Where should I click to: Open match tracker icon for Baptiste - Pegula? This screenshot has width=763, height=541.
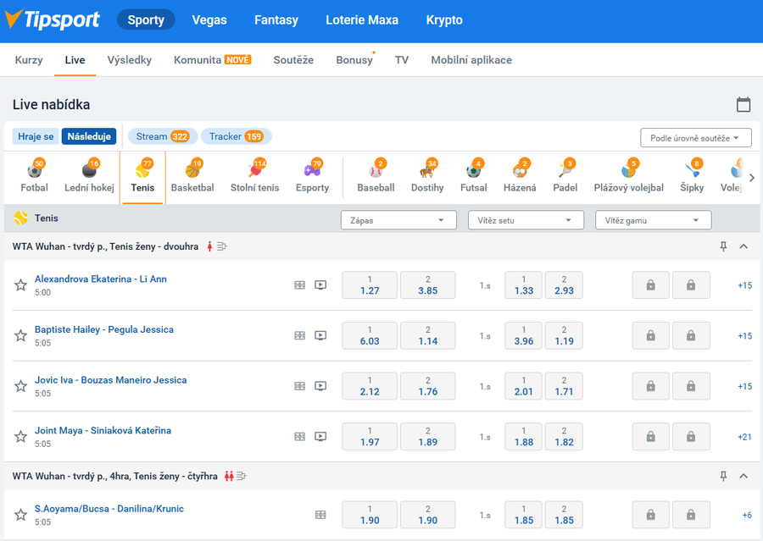pyautogui.click(x=299, y=335)
